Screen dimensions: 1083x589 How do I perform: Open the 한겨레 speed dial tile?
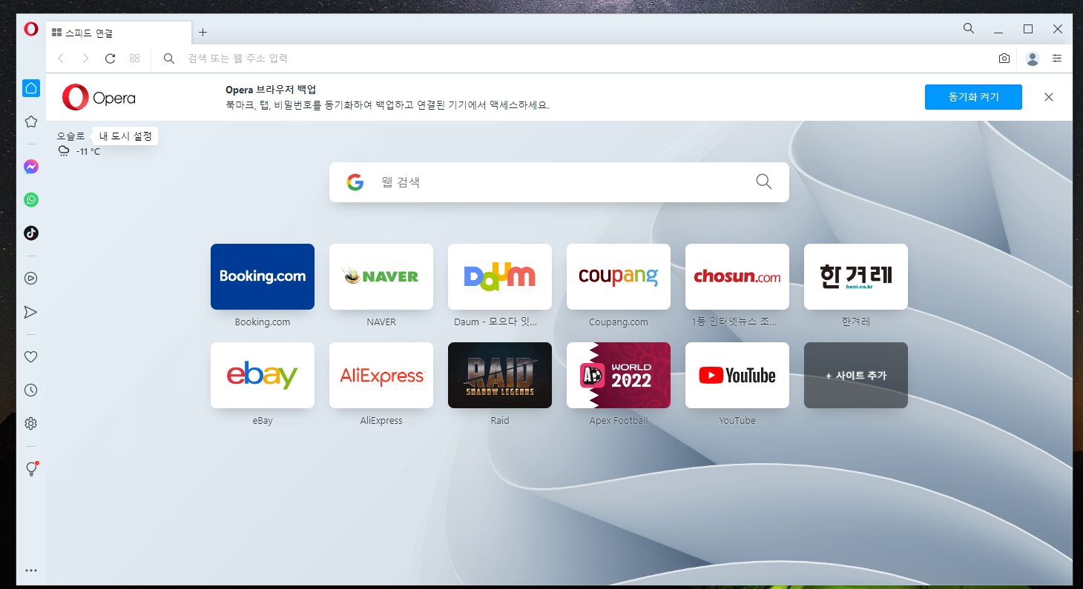pos(856,276)
